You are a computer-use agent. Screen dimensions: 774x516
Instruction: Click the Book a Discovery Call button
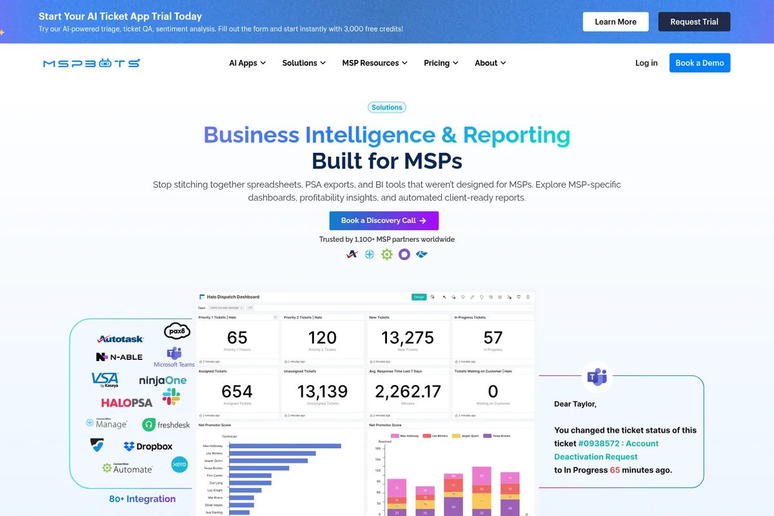point(384,220)
